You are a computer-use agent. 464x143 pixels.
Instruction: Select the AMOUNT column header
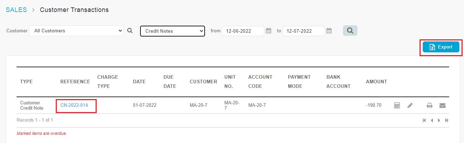click(376, 82)
